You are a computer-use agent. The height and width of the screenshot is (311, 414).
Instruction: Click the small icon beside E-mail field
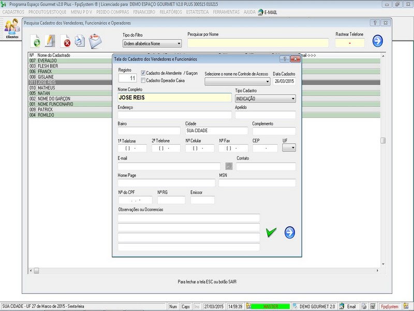point(228,166)
